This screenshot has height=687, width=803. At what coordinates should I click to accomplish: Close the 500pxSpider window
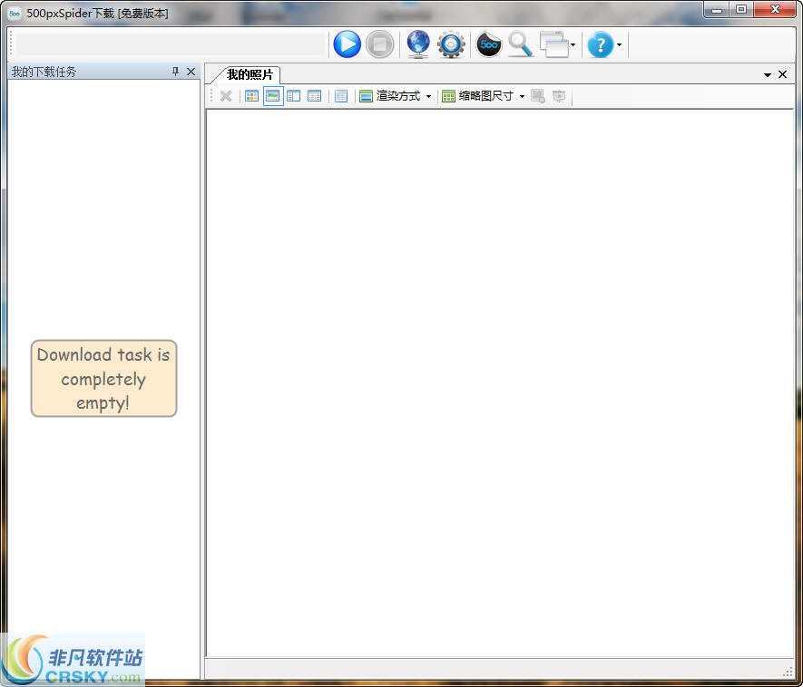[x=775, y=9]
